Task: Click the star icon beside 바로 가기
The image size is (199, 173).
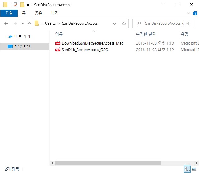Action: click(11, 37)
